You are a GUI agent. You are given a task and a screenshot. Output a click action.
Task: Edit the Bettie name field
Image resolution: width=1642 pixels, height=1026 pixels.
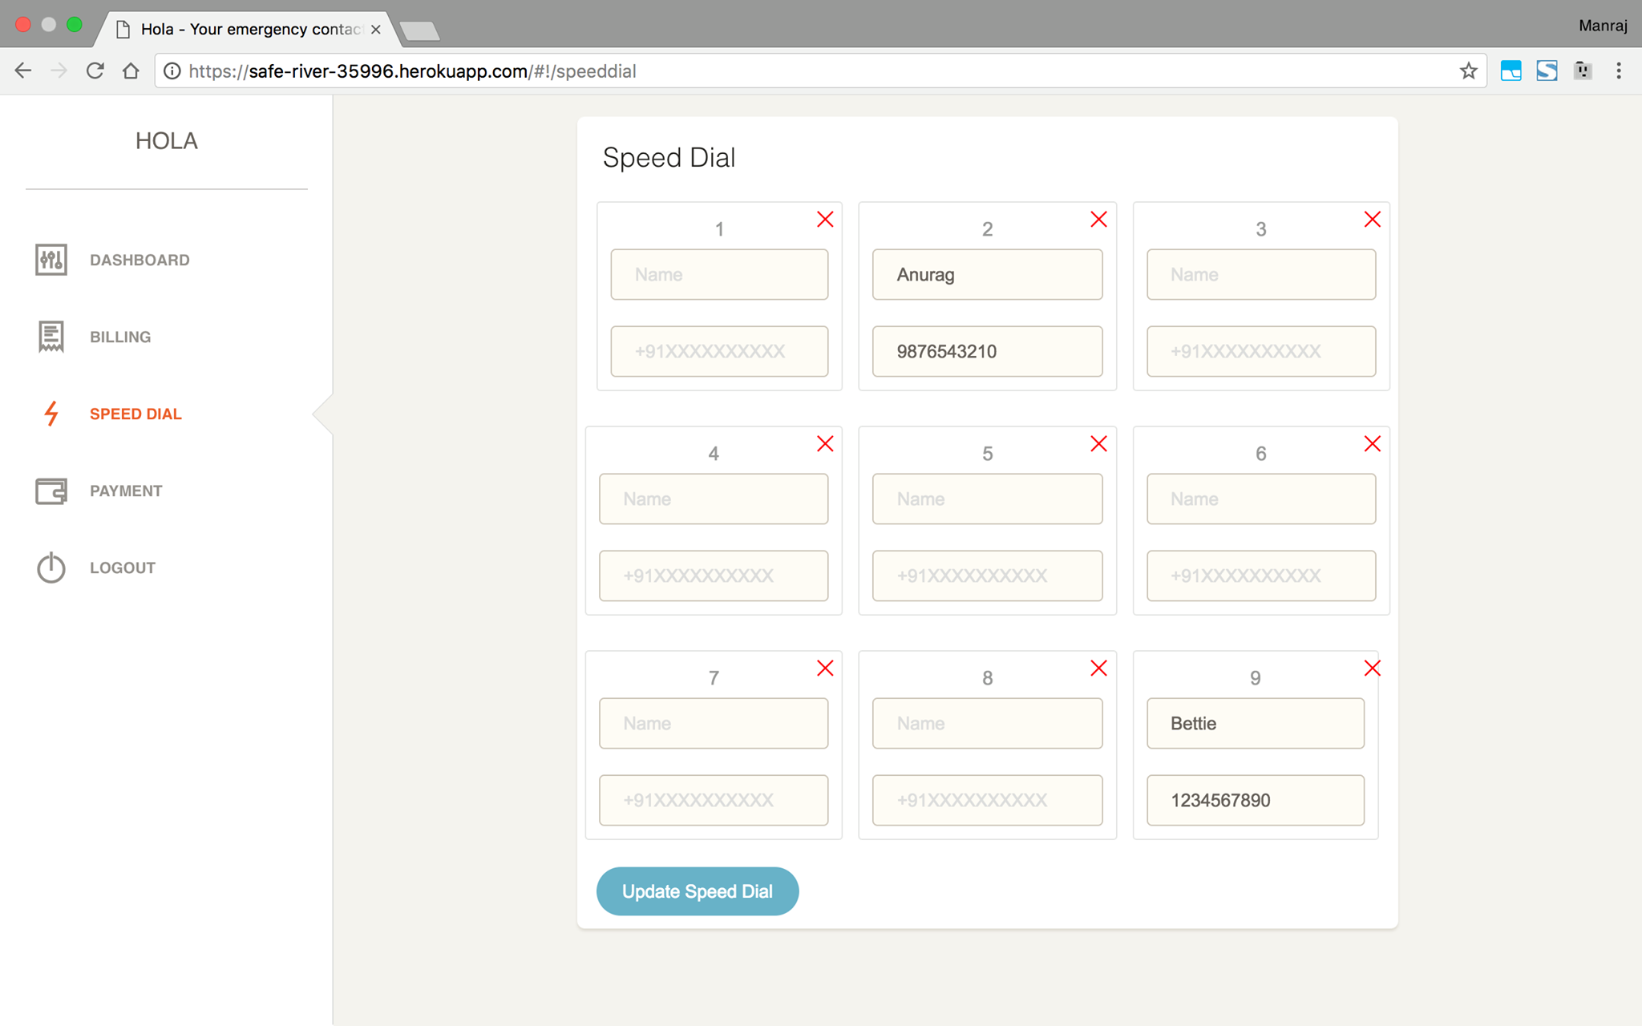pos(1255,723)
